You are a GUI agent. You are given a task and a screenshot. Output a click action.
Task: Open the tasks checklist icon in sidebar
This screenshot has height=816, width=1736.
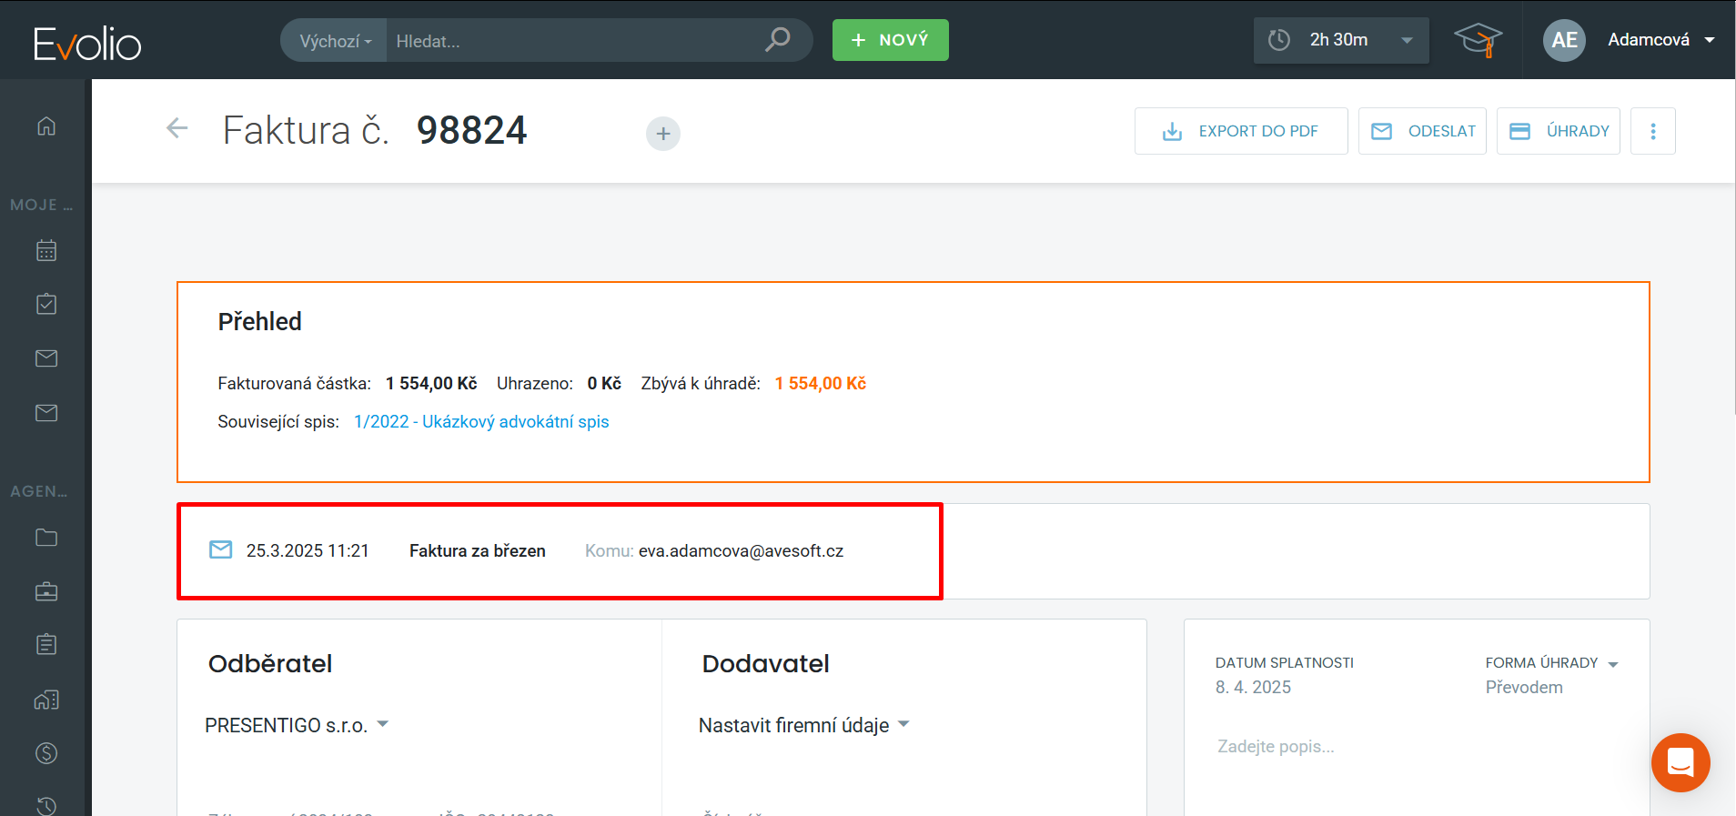46,304
